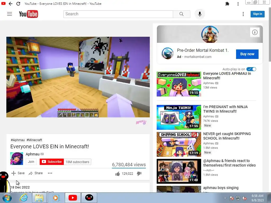Open Action Center flag tray icon

click(x=232, y=198)
